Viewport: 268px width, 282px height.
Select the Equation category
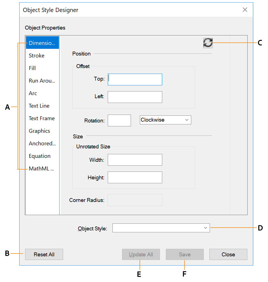[39, 156]
